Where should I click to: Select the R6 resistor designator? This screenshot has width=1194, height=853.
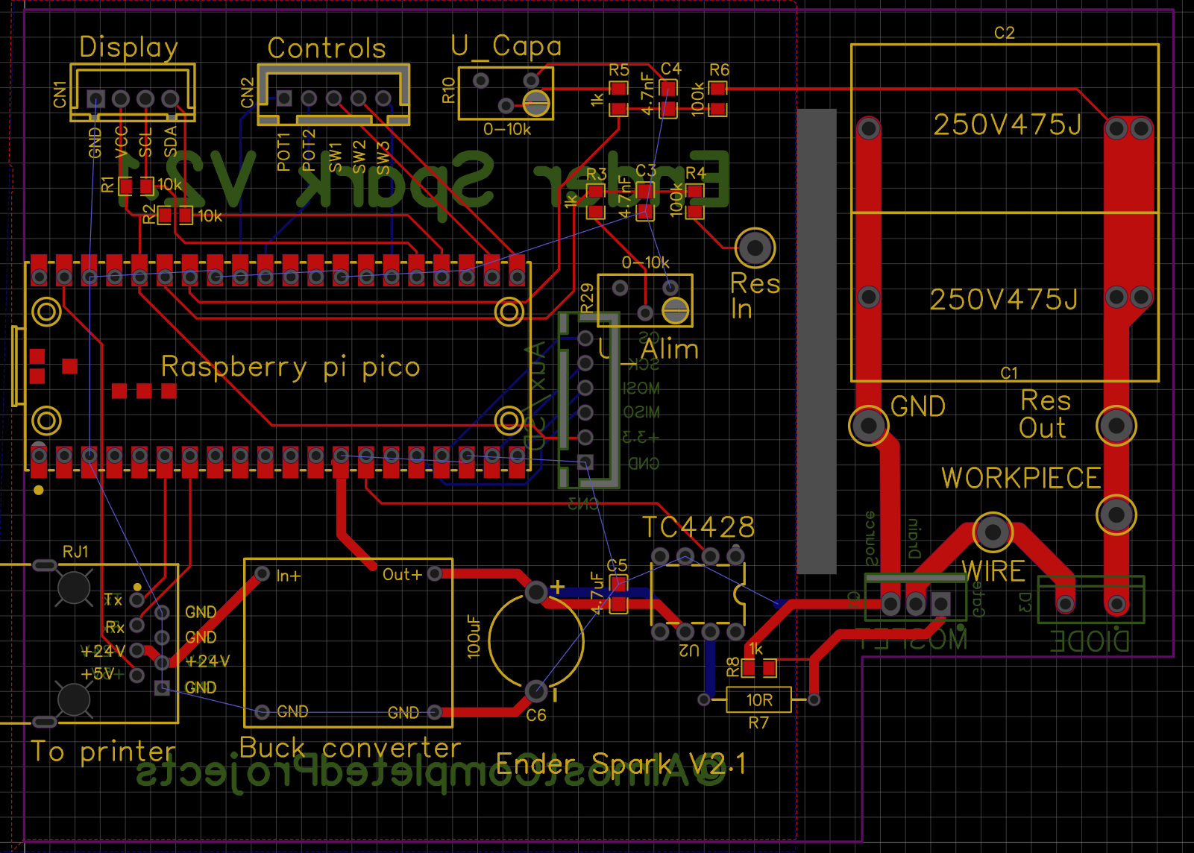click(x=719, y=70)
